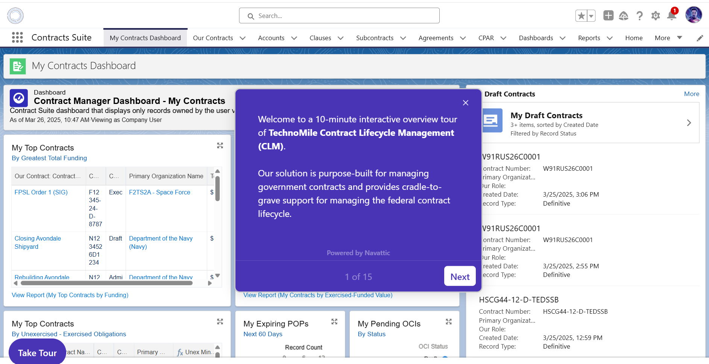Viewport: 709px width, 364px height.
Task: Expand the My Top Contracts by Funding chart
Action: pos(220,146)
